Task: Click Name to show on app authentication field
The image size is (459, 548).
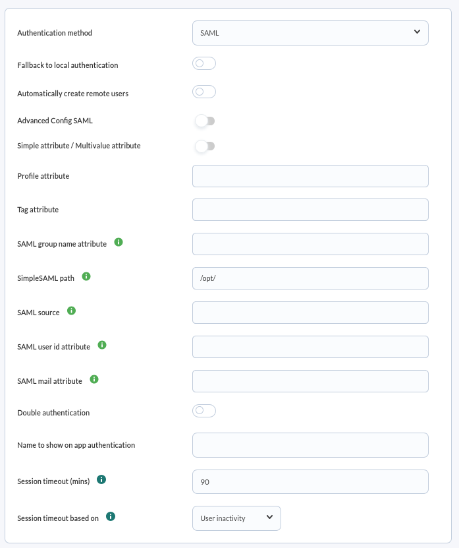Action: click(310, 445)
